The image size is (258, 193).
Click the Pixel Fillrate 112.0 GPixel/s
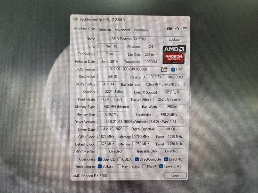[111, 99]
